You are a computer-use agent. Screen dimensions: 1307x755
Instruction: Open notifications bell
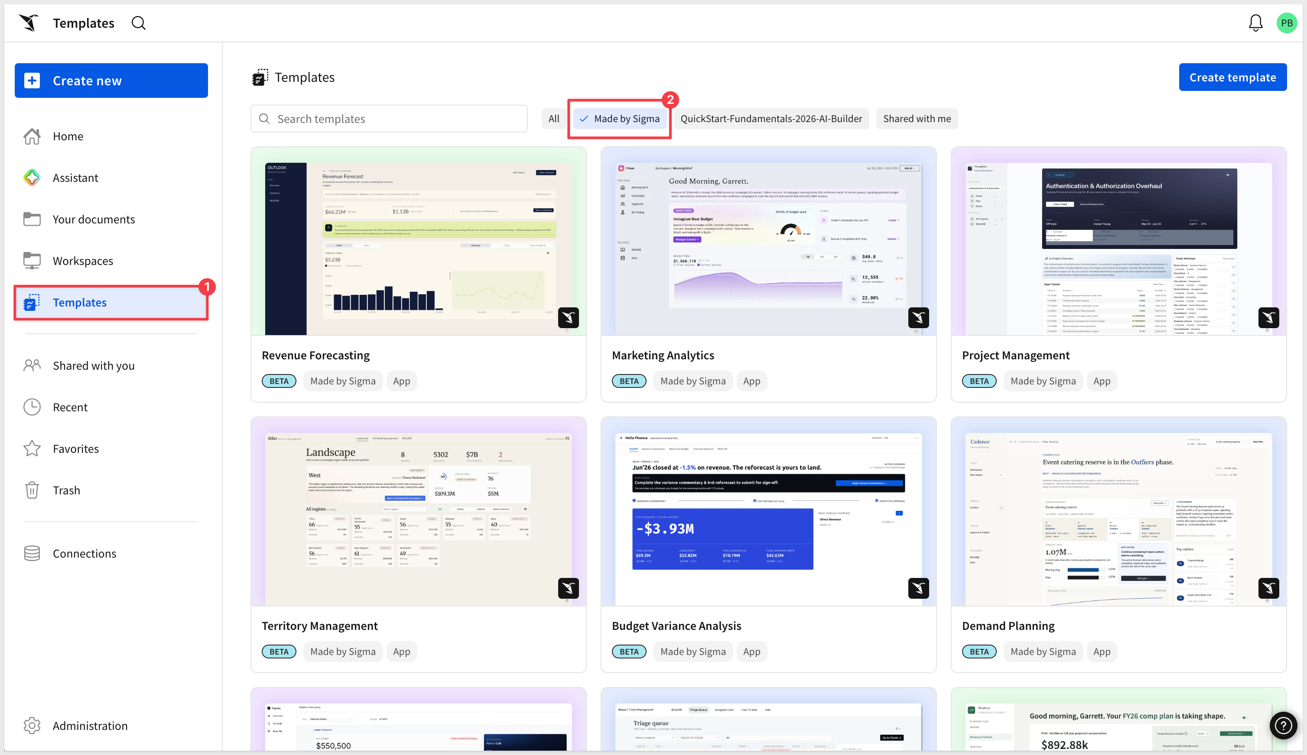[1255, 23]
